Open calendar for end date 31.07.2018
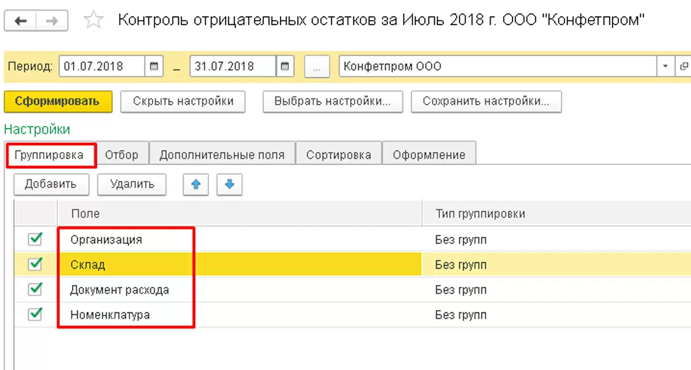 (284, 66)
